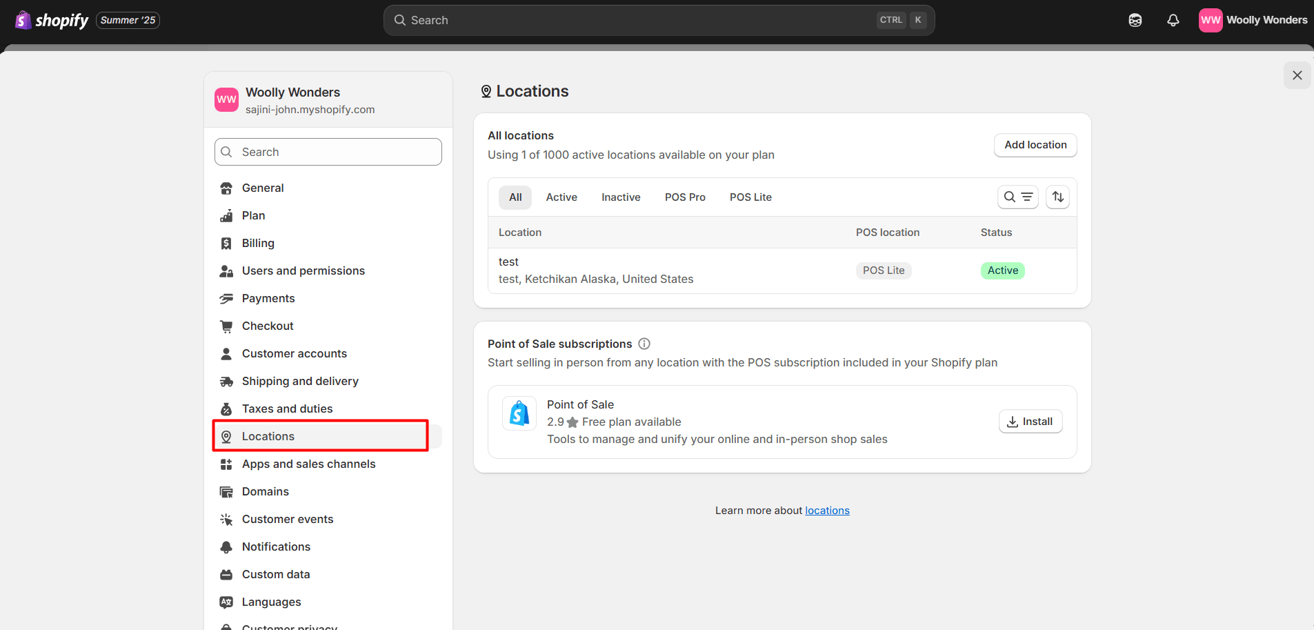
Task: Click the Woolly Wonders store header in sidebar
Action: (328, 100)
